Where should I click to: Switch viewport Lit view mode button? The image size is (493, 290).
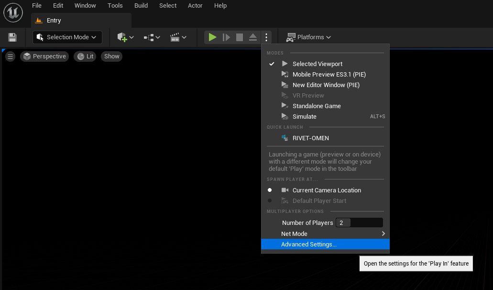pos(85,56)
